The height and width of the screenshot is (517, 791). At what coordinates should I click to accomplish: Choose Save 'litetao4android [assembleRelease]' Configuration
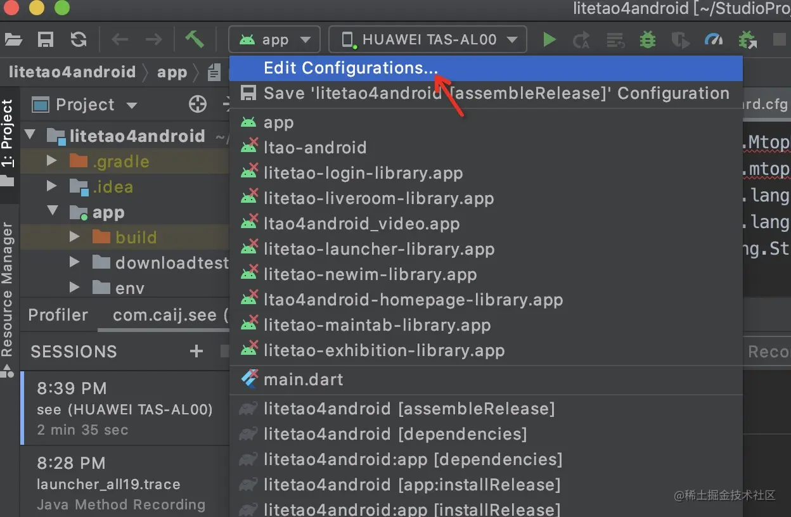tap(486, 94)
